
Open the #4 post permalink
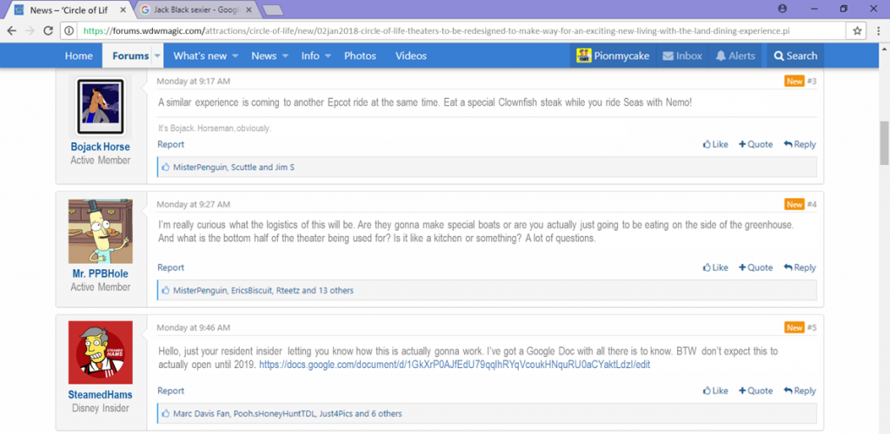pyautogui.click(x=812, y=204)
